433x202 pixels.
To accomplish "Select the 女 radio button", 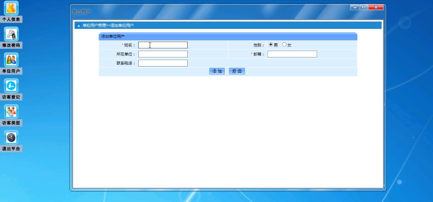I will pyautogui.click(x=285, y=45).
